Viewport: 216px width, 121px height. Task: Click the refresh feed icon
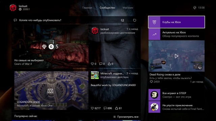[135, 20]
